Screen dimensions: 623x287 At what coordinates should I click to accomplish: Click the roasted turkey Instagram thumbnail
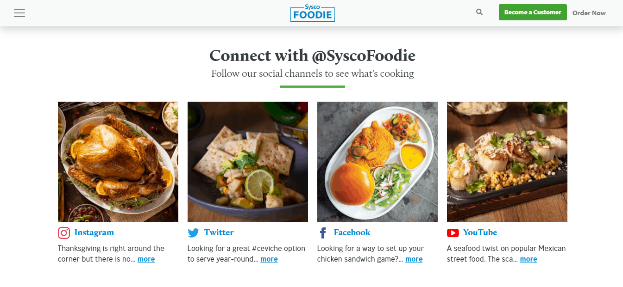118,161
